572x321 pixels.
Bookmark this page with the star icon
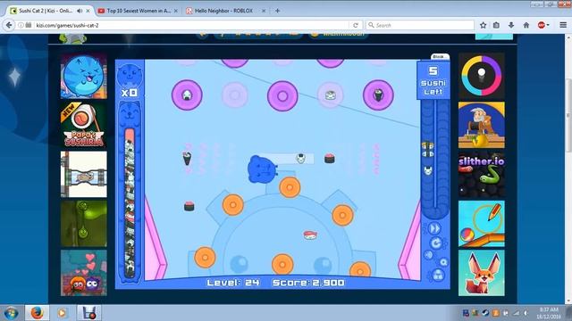483,25
